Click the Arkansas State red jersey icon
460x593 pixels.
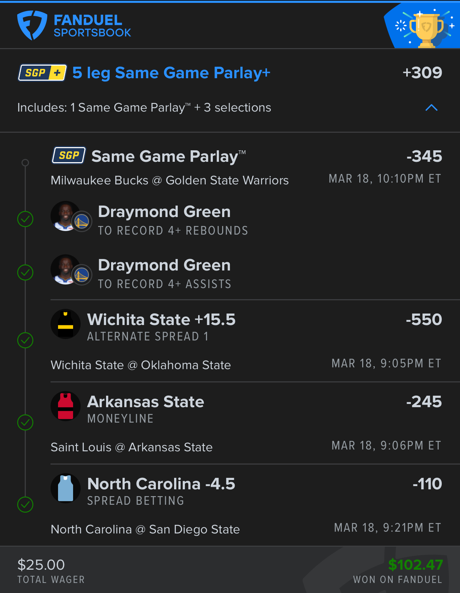point(66,406)
